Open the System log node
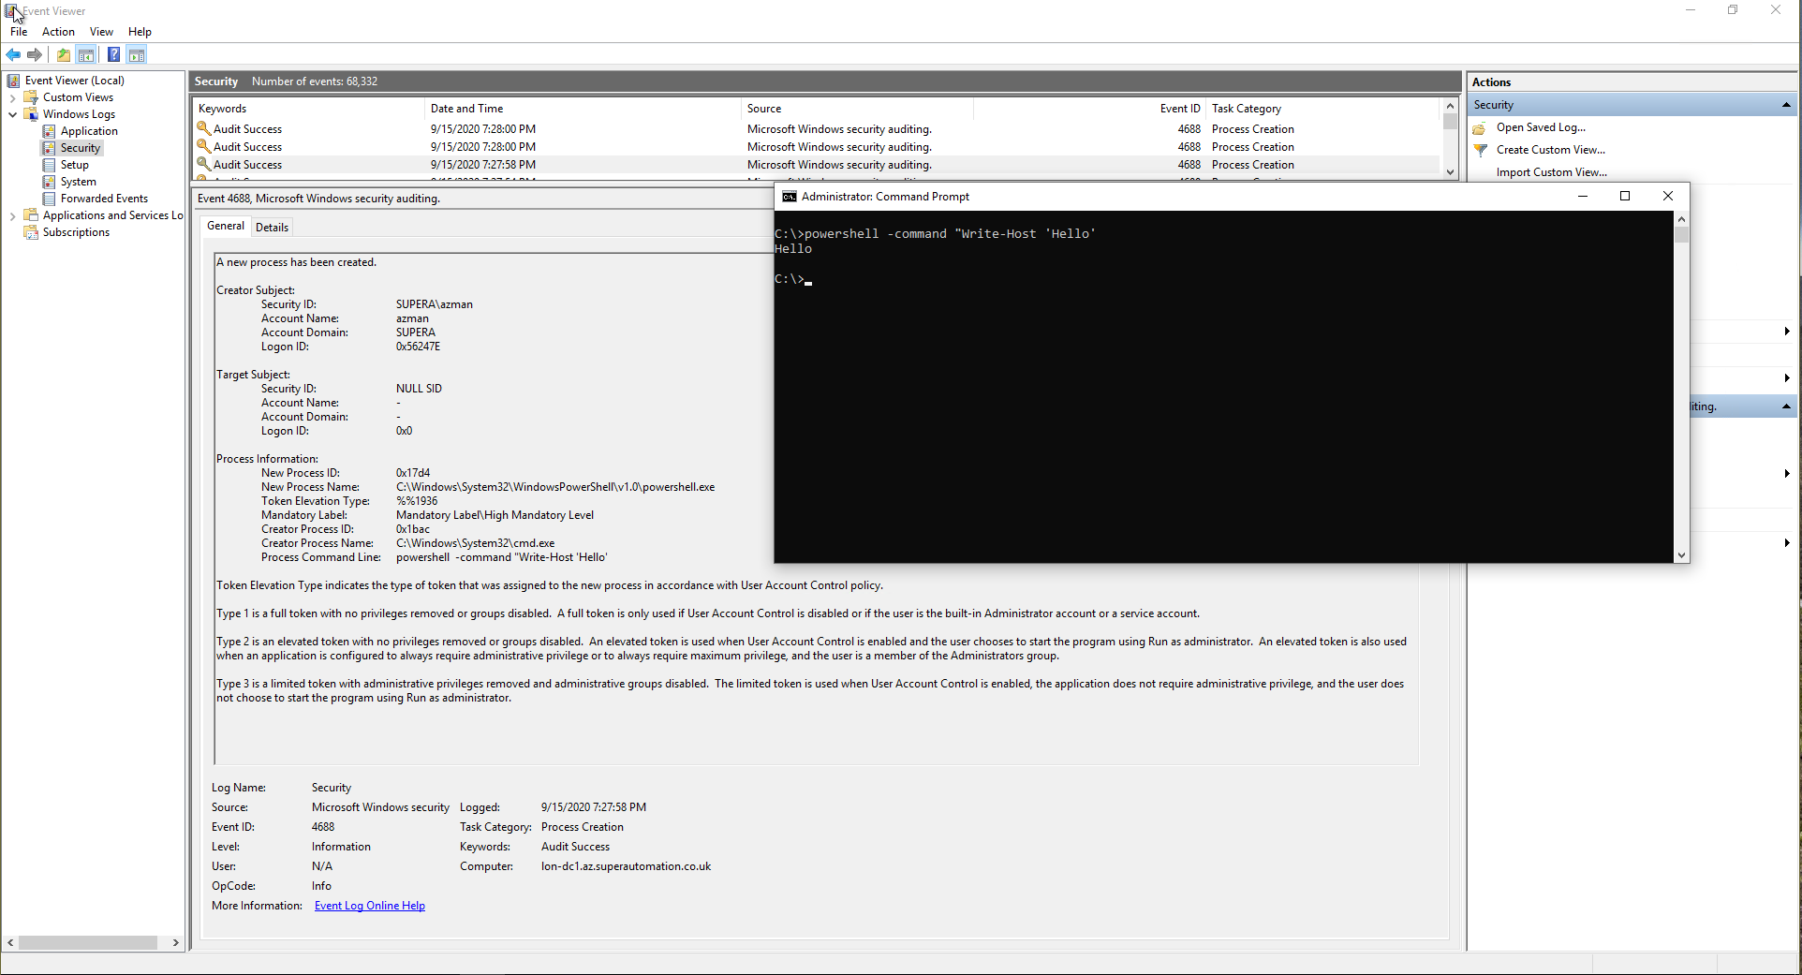 [x=78, y=182]
